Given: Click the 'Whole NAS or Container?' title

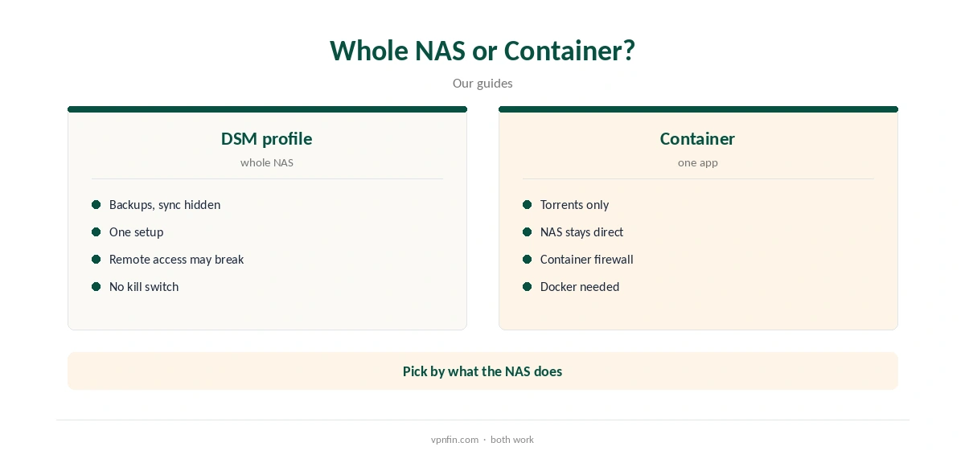Looking at the screenshot, I should click(x=482, y=50).
